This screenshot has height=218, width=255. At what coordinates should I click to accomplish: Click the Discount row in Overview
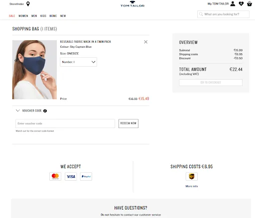(211, 58)
